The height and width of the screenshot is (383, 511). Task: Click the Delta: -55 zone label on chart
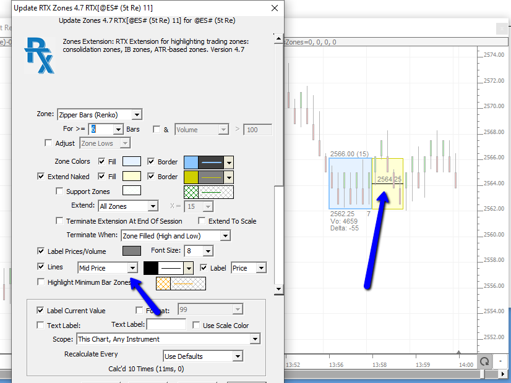click(345, 228)
